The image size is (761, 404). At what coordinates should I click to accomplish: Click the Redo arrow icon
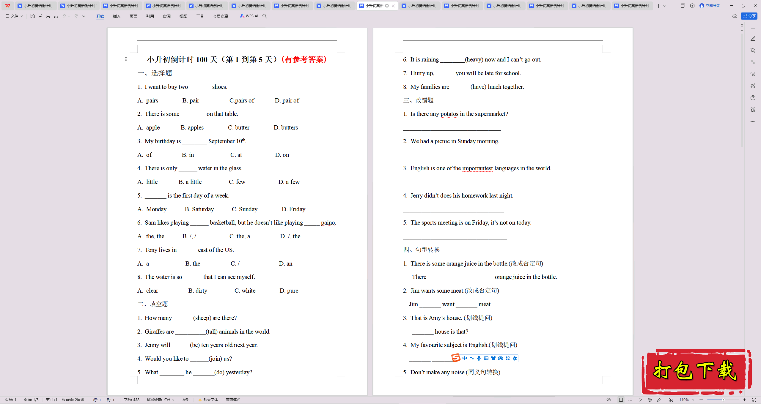click(x=76, y=16)
